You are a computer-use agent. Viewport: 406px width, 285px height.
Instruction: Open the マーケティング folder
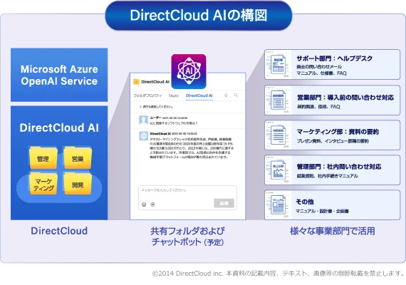click(x=43, y=183)
